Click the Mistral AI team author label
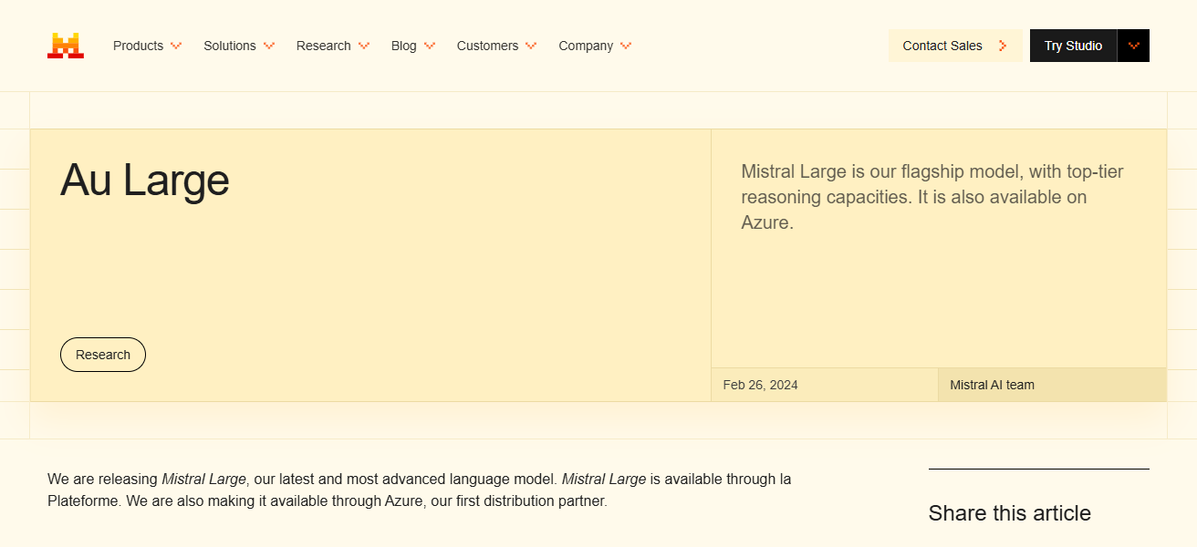 992,385
